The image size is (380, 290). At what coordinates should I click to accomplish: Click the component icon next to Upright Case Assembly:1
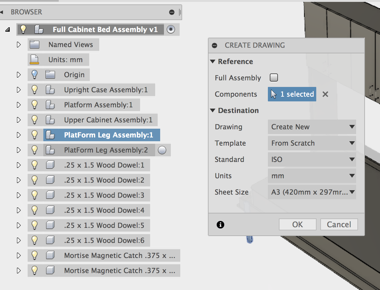[49, 89]
